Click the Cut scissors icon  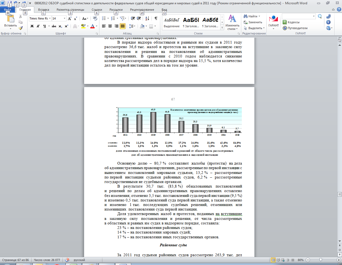click(x=21, y=17)
